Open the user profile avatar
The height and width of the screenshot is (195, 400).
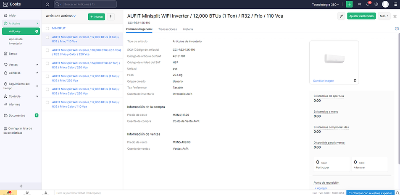point(385,4)
